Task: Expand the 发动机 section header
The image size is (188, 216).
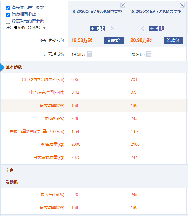Action: (12, 182)
